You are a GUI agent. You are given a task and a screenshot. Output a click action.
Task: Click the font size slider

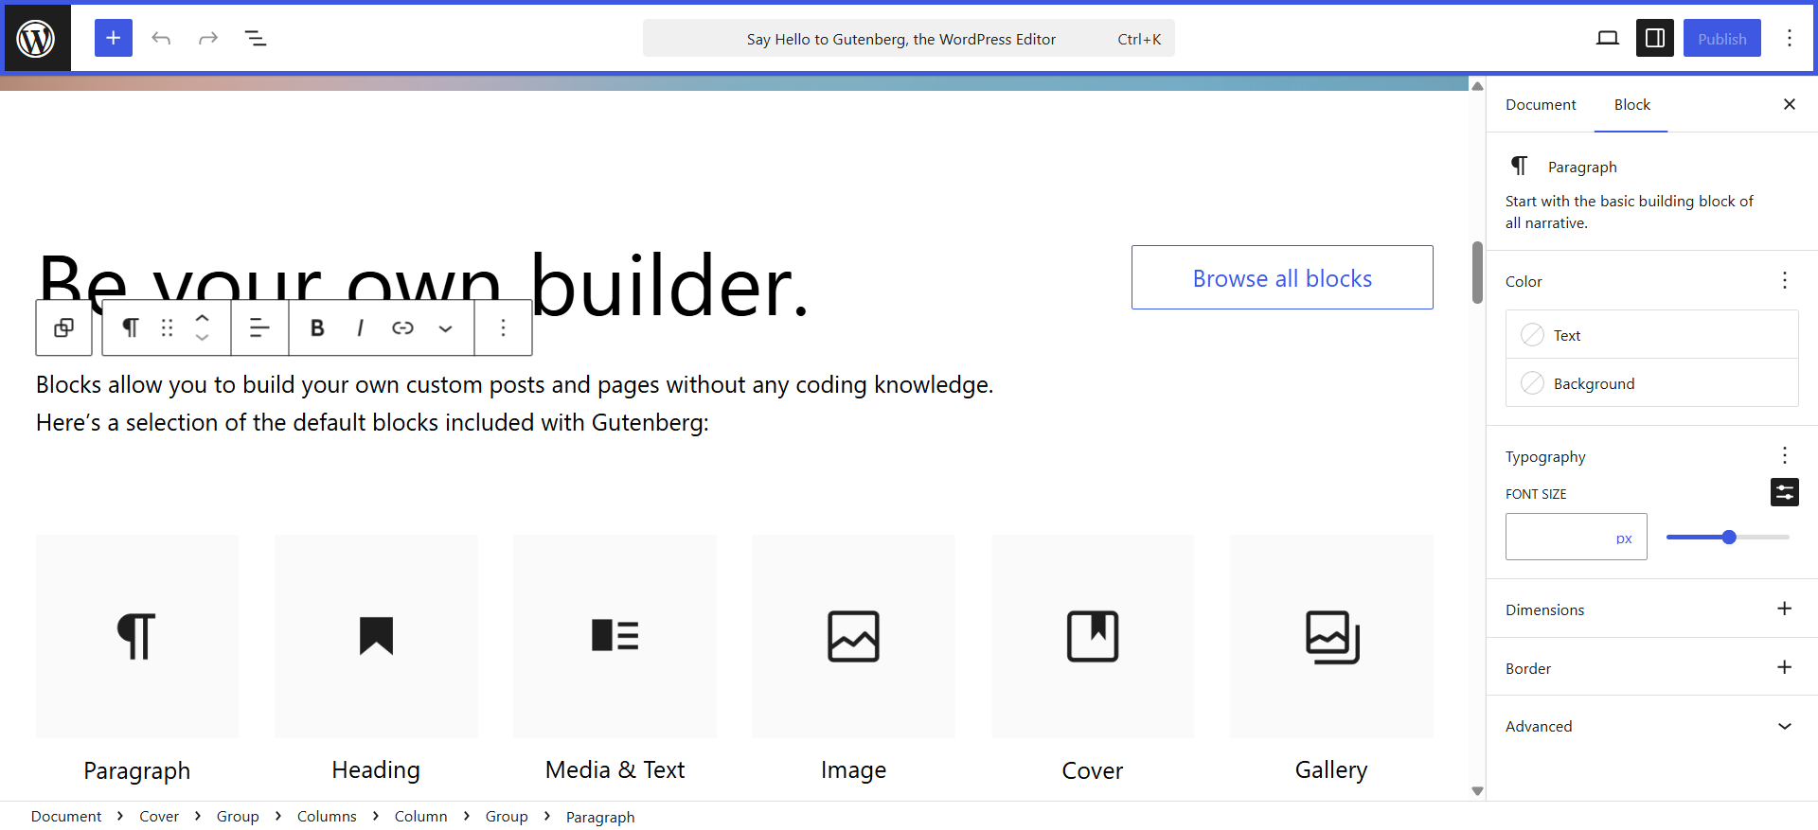pyautogui.click(x=1728, y=538)
